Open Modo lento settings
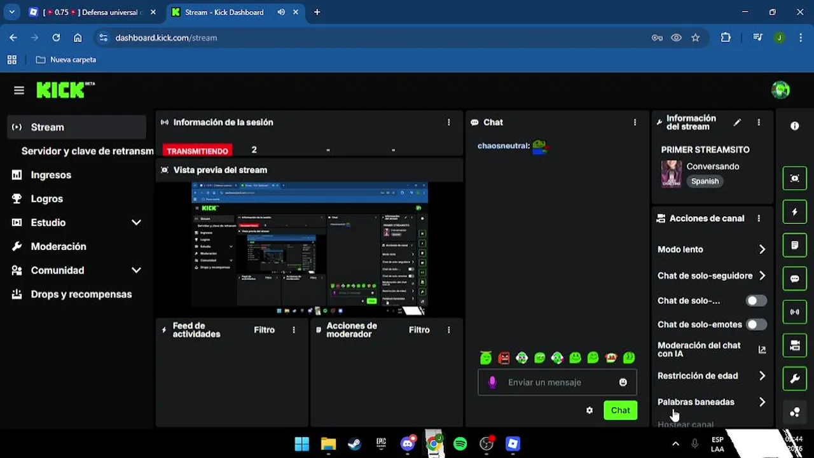This screenshot has height=458, width=814. tap(712, 249)
